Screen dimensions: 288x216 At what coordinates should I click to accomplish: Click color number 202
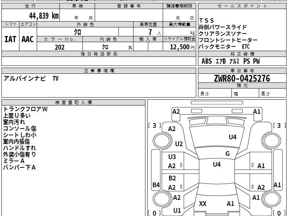60,47
